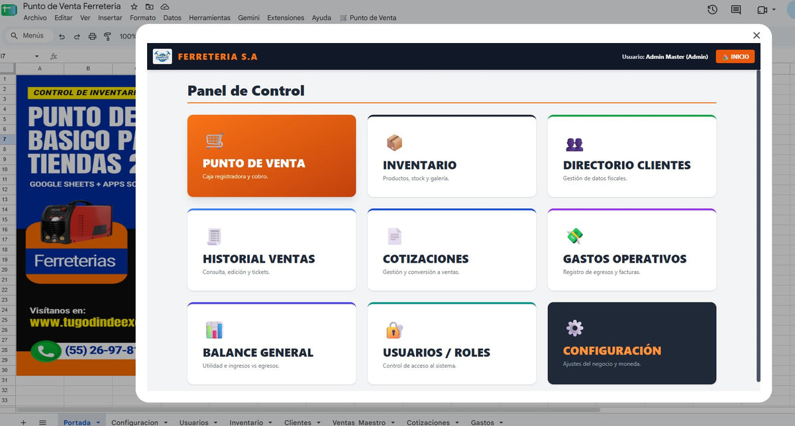The width and height of the screenshot is (795, 426).
Task: Star the Punto de Venta Ferreteria document
Action: [134, 6]
